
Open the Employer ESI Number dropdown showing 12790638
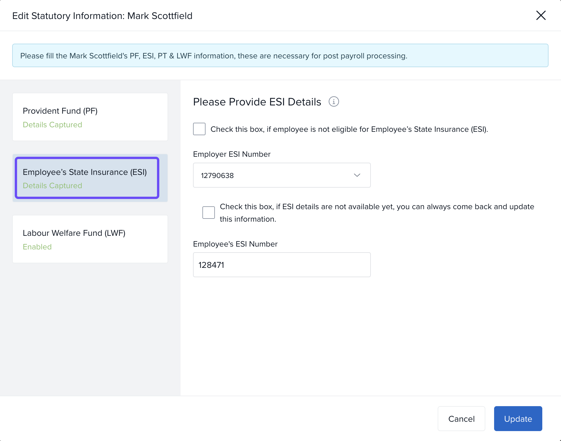(281, 175)
